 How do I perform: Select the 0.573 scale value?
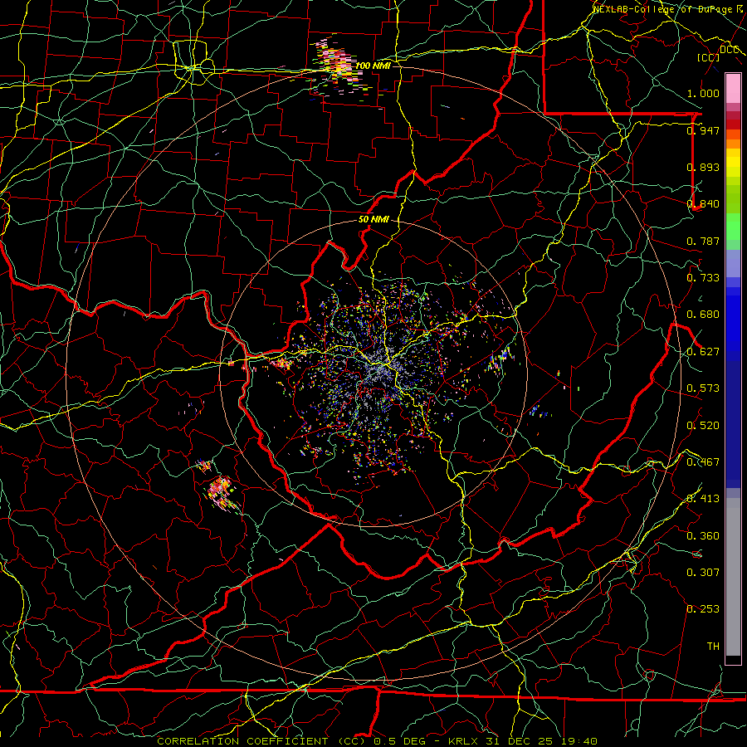click(x=703, y=388)
